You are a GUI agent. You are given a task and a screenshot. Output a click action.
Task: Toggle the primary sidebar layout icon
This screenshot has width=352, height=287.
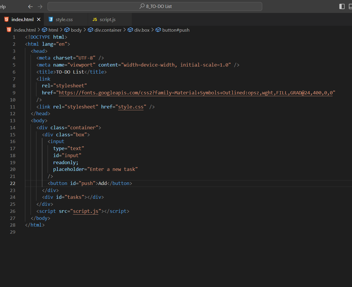tap(342, 6)
